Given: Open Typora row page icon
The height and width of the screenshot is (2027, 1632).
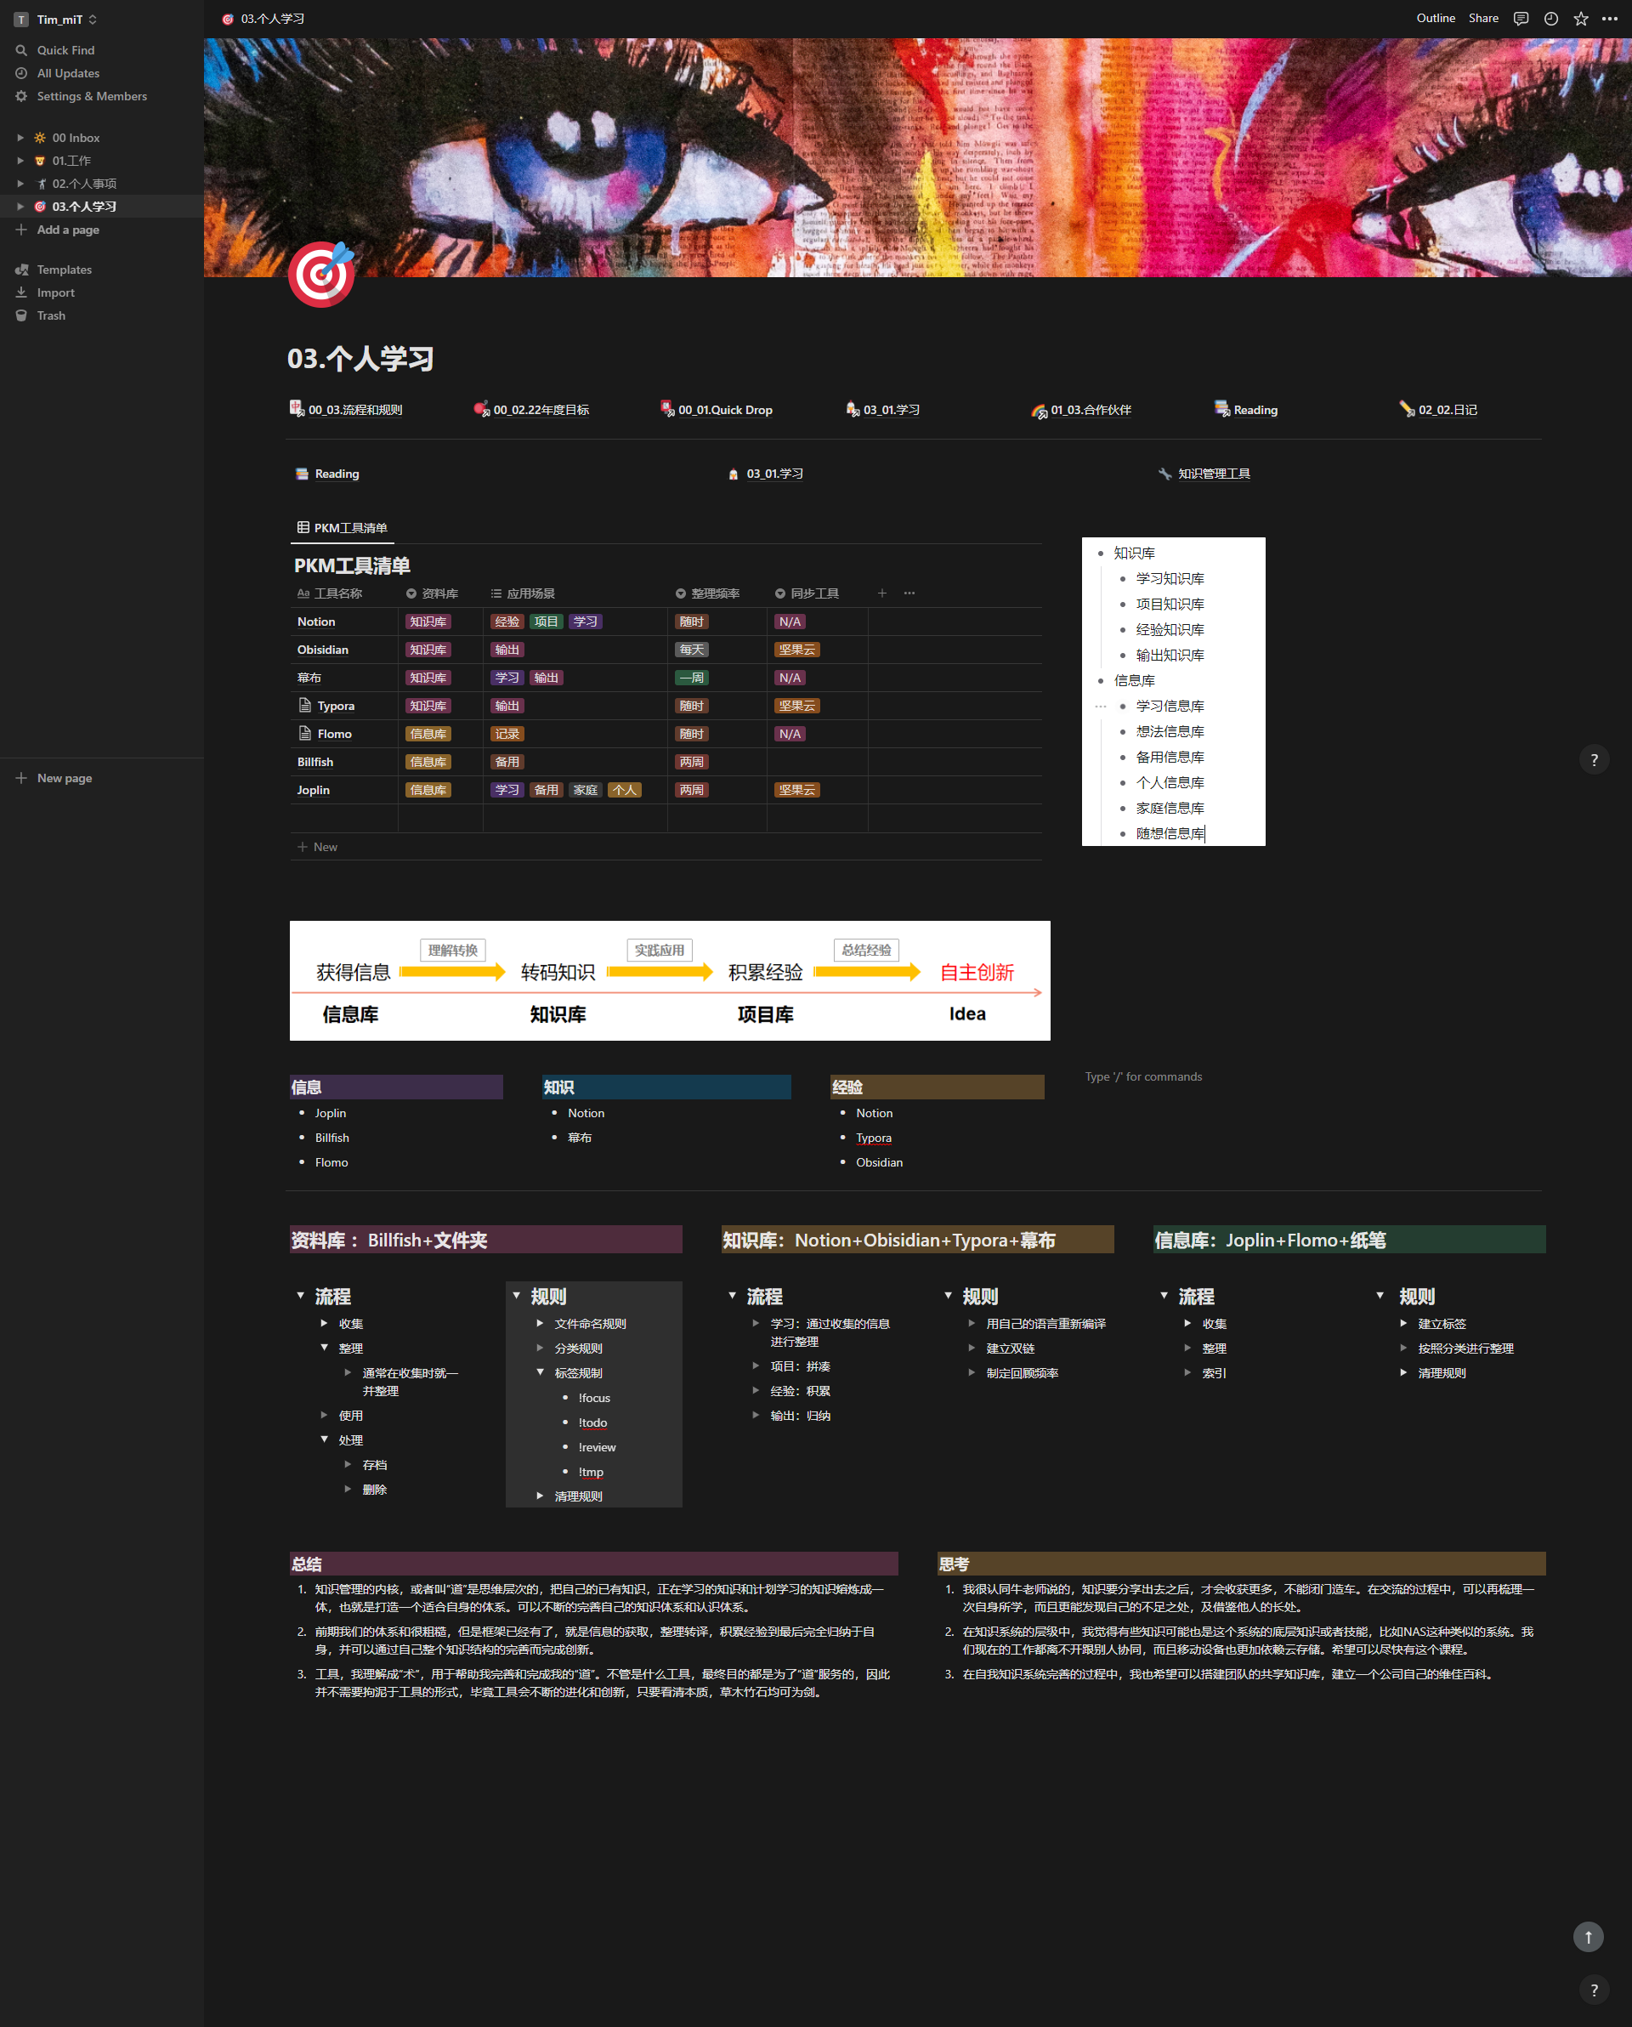Looking at the screenshot, I should coord(304,705).
